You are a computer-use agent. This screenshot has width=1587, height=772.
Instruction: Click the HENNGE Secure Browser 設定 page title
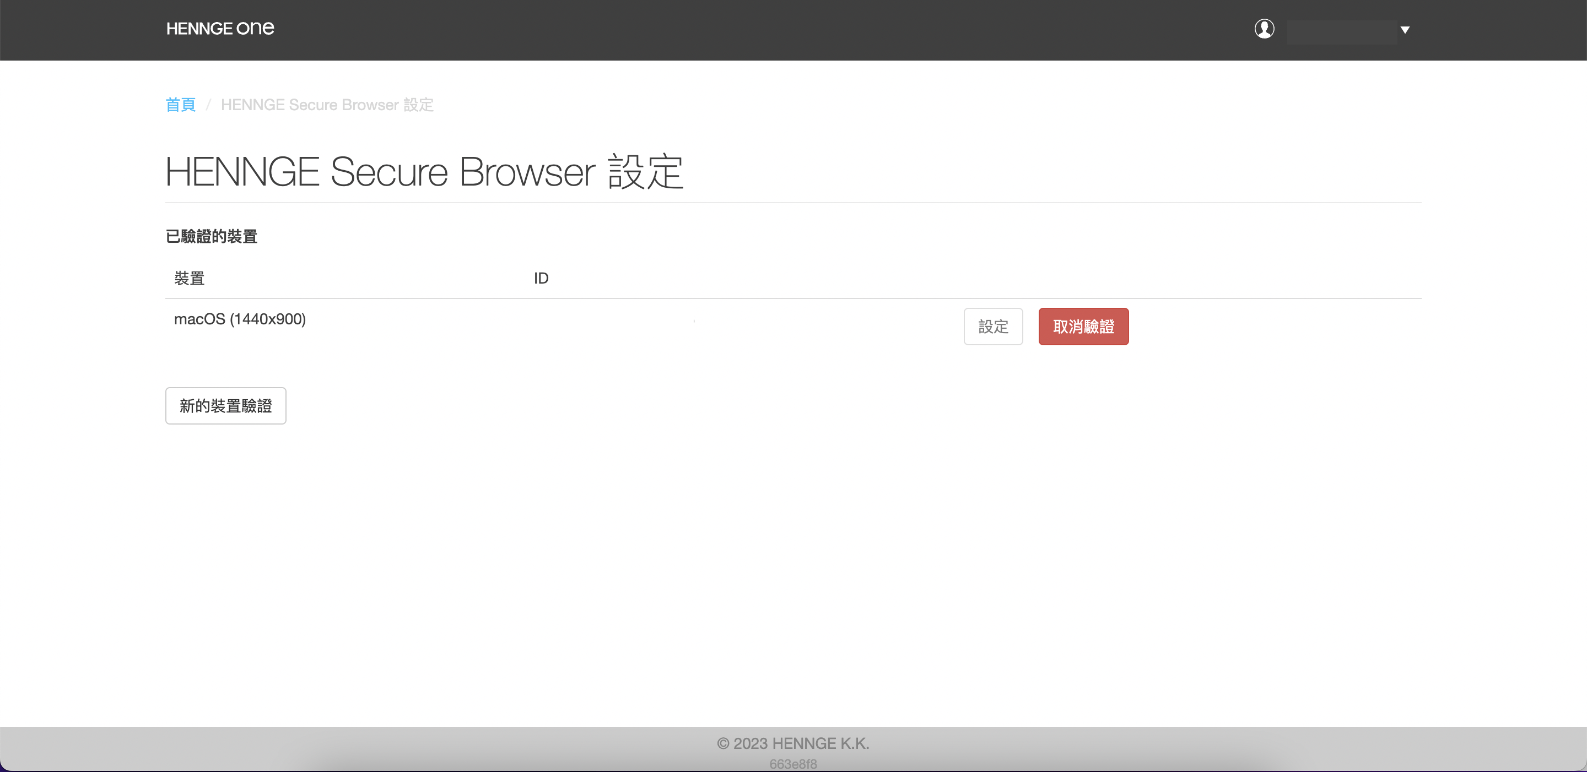pyautogui.click(x=424, y=172)
